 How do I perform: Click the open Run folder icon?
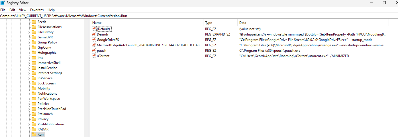click(x=34, y=134)
